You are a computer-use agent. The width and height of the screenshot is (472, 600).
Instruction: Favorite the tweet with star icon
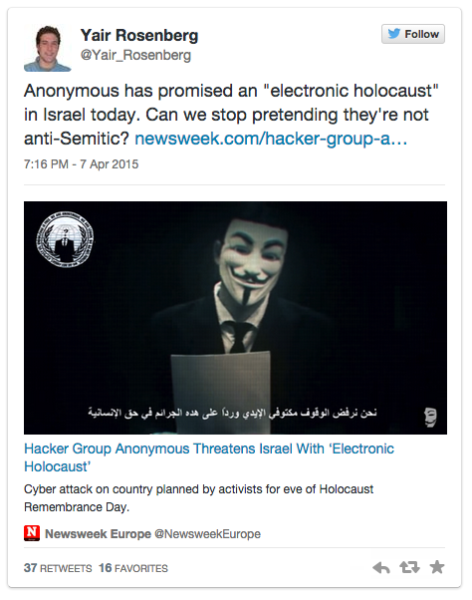click(437, 567)
